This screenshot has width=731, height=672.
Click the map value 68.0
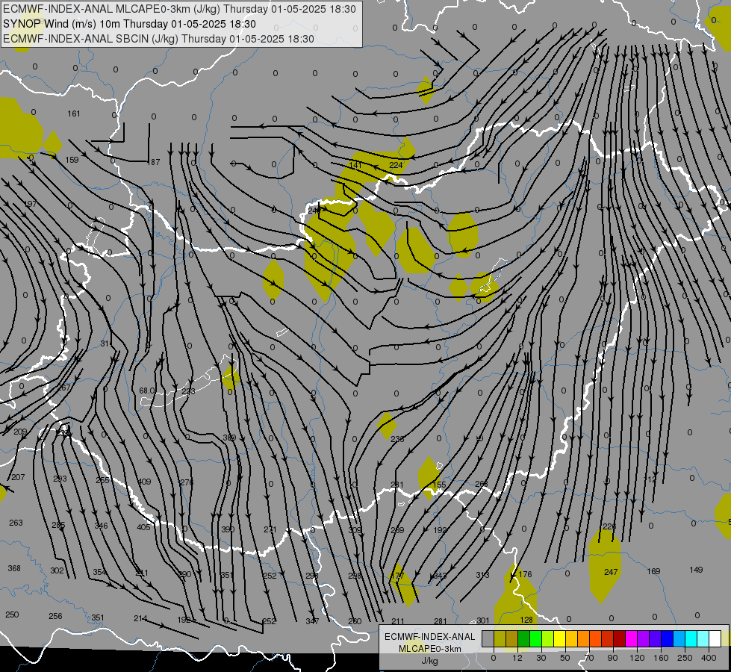[147, 391]
